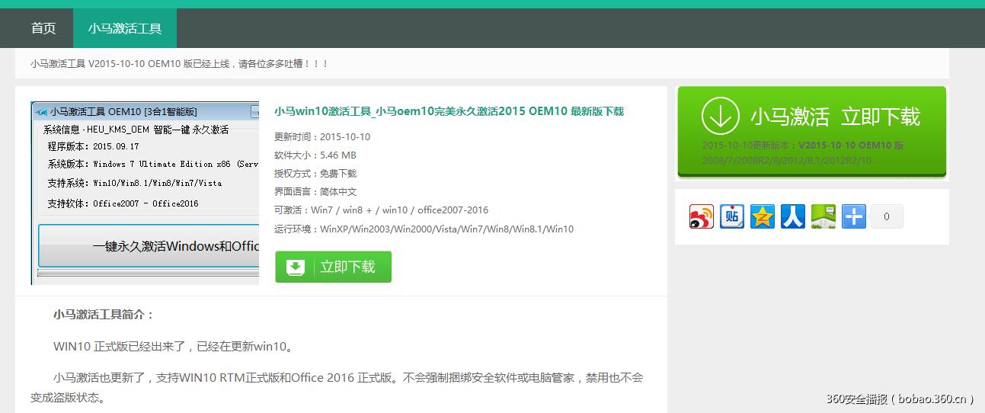Share to Baidu Tieba icon
Viewport: 985px width, 413px height.
732,216
